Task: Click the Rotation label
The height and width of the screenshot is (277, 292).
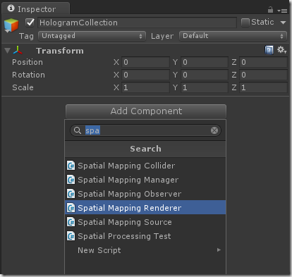Action: tap(28, 75)
